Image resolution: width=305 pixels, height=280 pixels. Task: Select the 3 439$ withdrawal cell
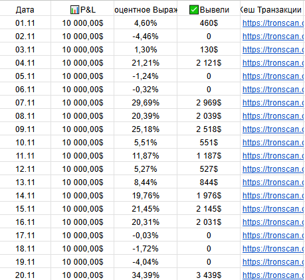(x=209, y=274)
